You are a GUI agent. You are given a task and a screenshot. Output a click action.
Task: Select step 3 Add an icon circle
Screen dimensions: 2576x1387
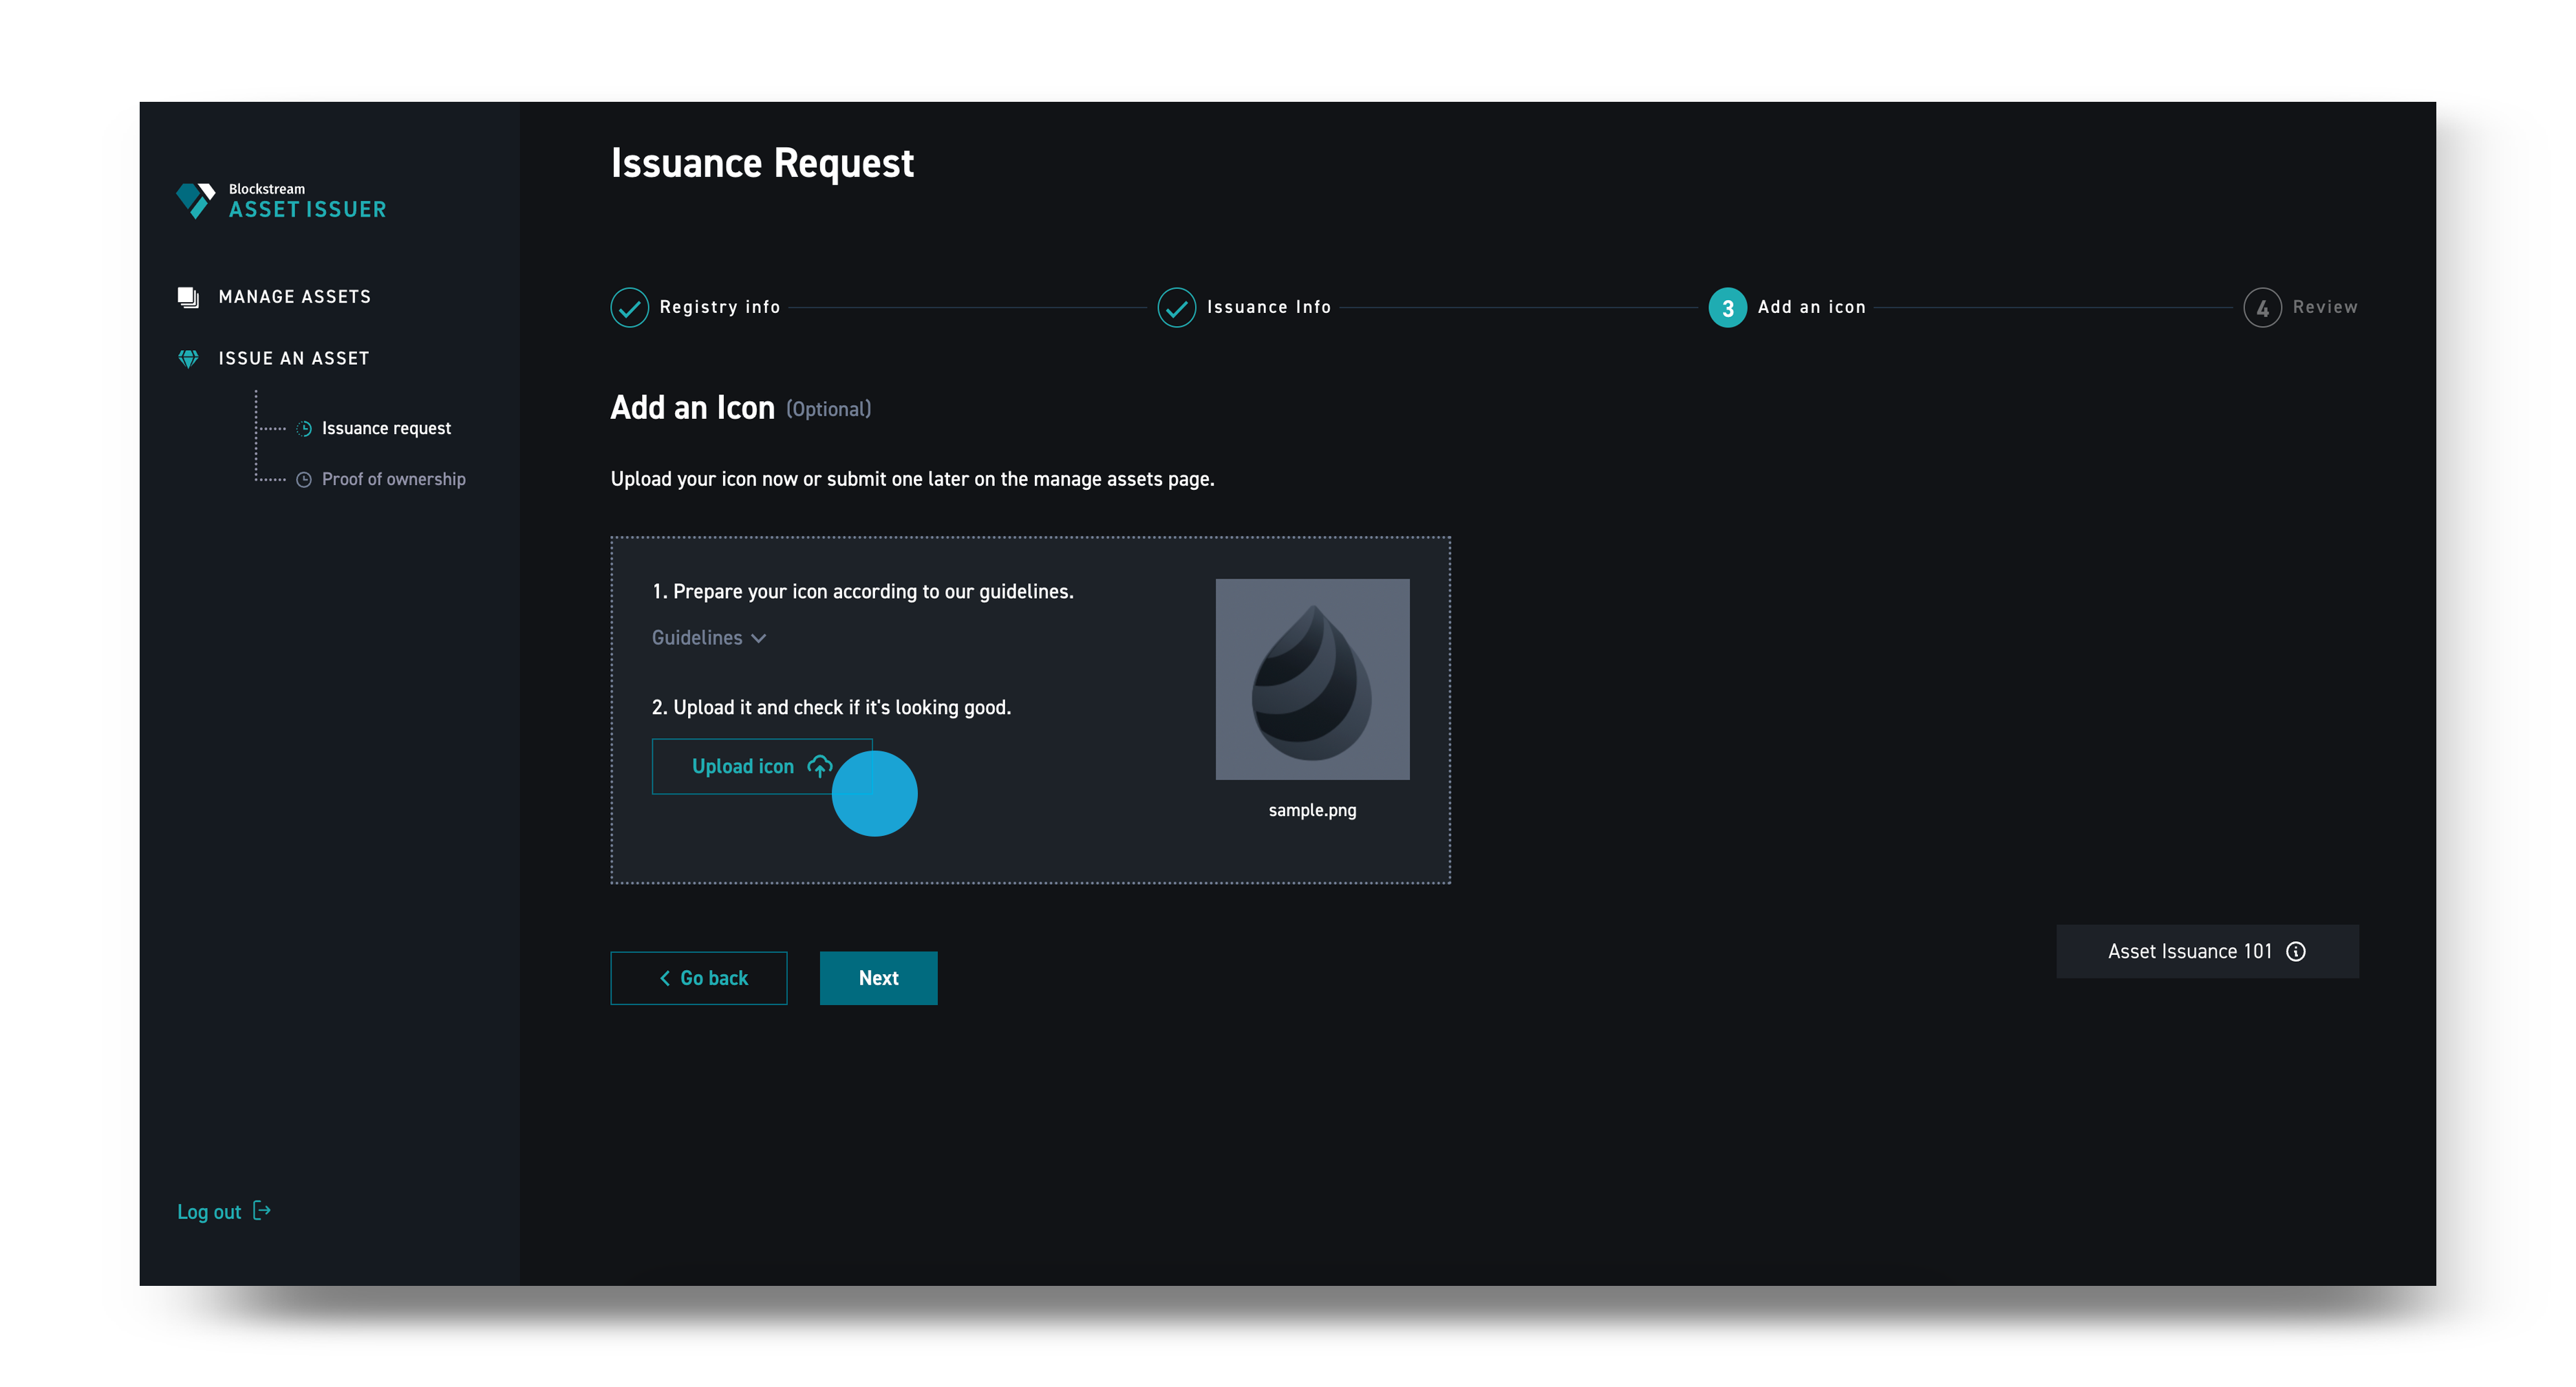click(1727, 308)
